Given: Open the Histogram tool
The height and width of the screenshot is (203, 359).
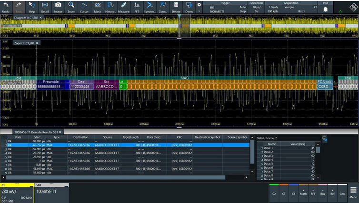Looking at the screenshot, I should tap(110, 7).
